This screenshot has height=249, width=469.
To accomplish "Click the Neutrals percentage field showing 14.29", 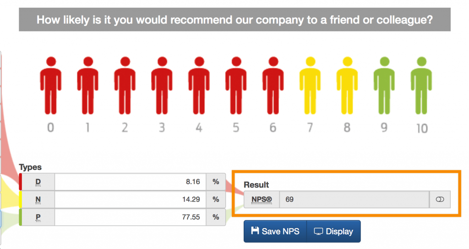I will (x=131, y=199).
